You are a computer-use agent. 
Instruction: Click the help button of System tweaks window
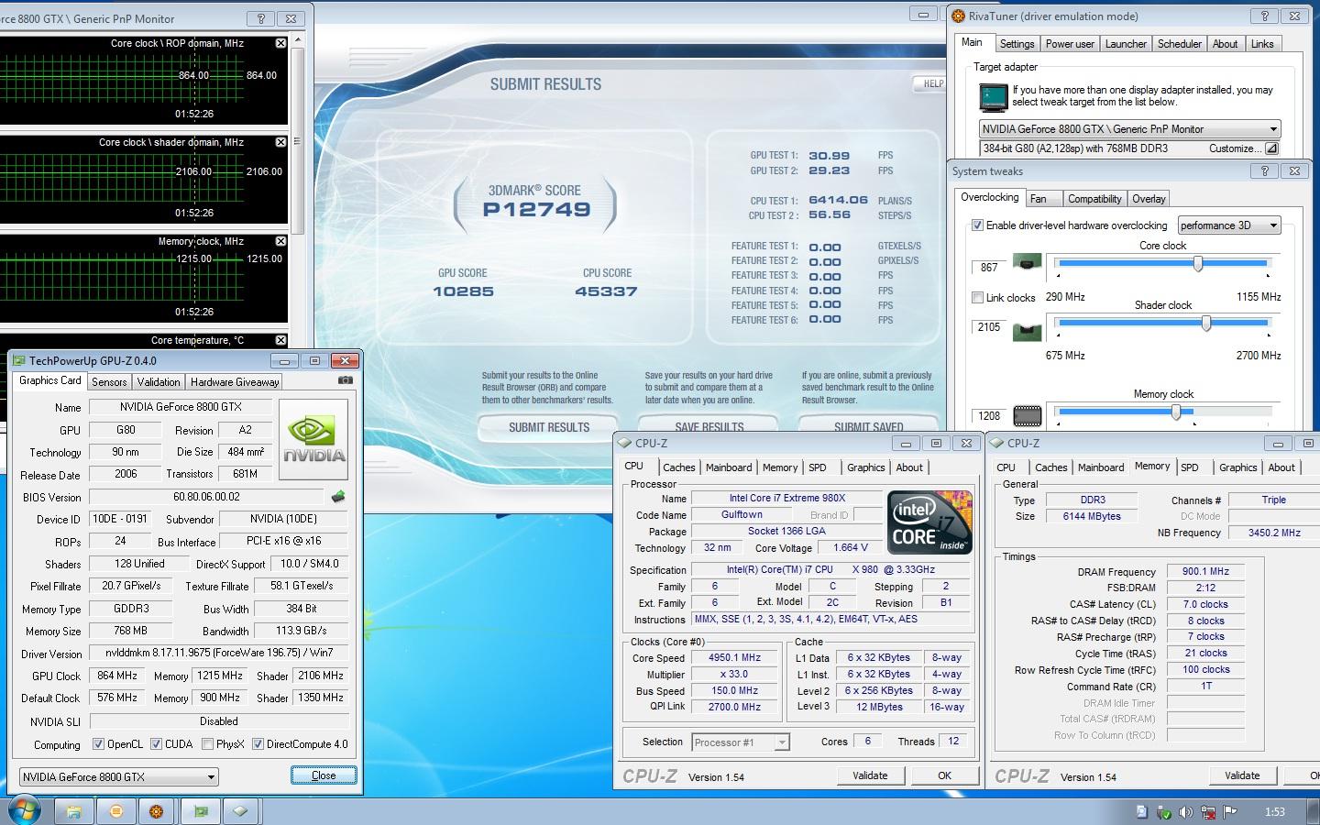coord(1264,171)
